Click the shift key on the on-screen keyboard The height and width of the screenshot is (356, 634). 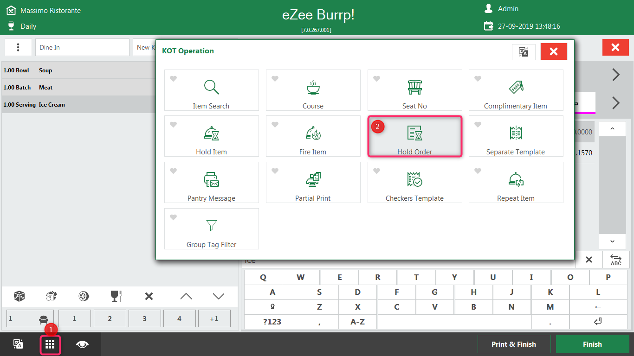click(272, 307)
